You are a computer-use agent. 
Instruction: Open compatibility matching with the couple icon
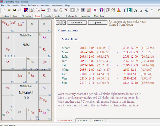tap(101, 10)
